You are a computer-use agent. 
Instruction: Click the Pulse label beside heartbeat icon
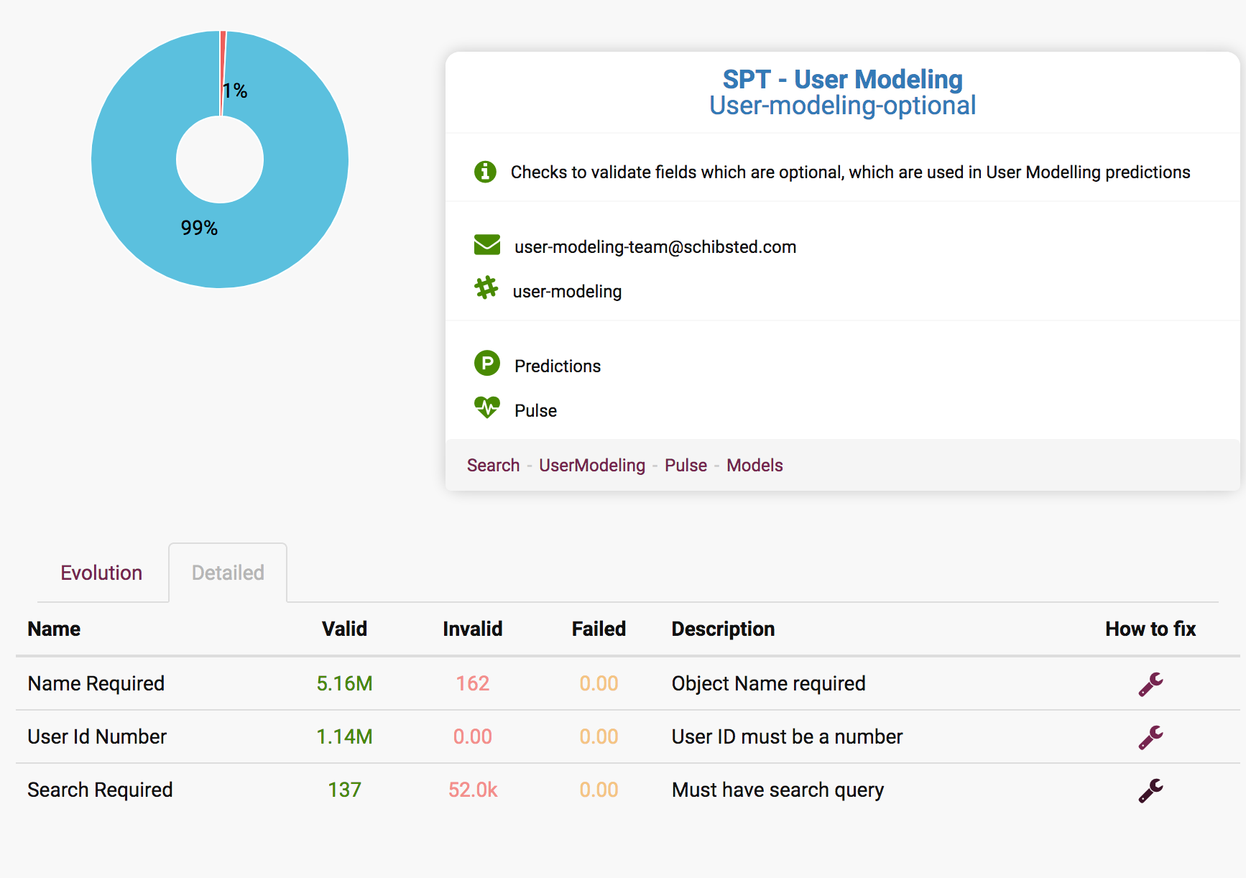[x=535, y=411]
